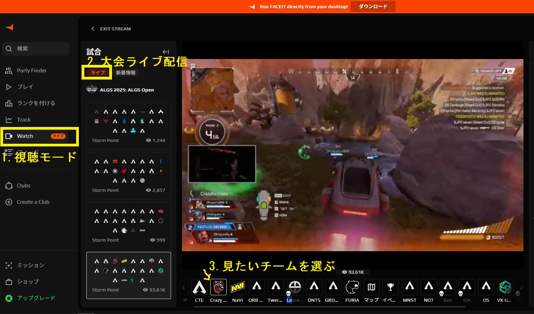
Task: Select the ライブ tab
Action: point(98,72)
